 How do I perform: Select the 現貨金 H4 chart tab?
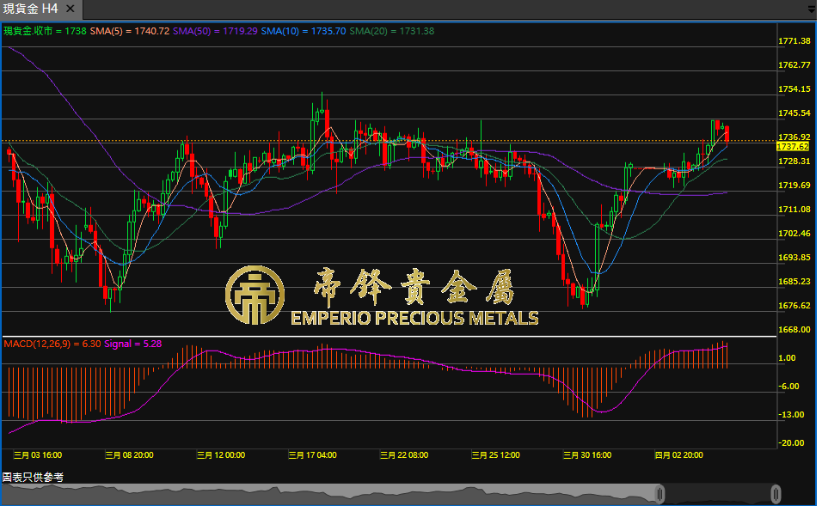point(41,9)
